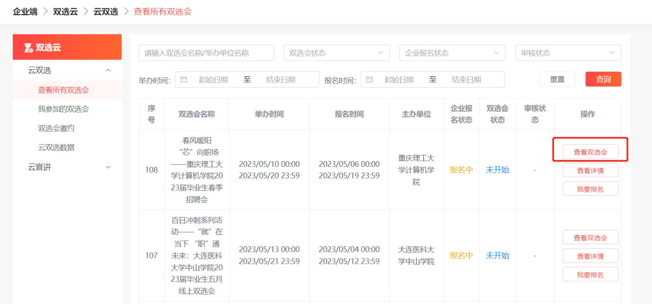This screenshot has width=652, height=304.
Task: Click 企业端 in the breadcrumb
Action: click(25, 11)
